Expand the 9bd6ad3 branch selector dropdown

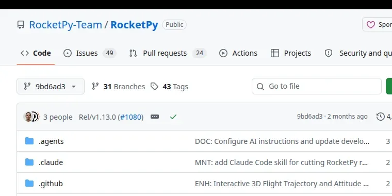click(x=51, y=86)
